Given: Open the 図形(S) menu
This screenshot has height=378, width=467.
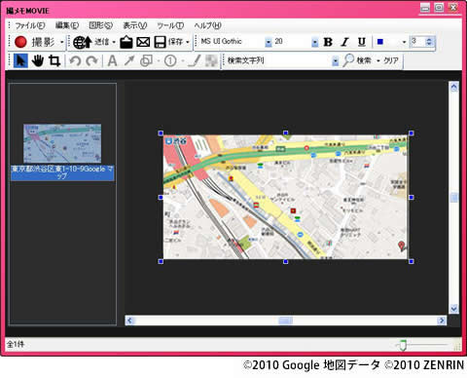Looking at the screenshot, I should pos(101,25).
